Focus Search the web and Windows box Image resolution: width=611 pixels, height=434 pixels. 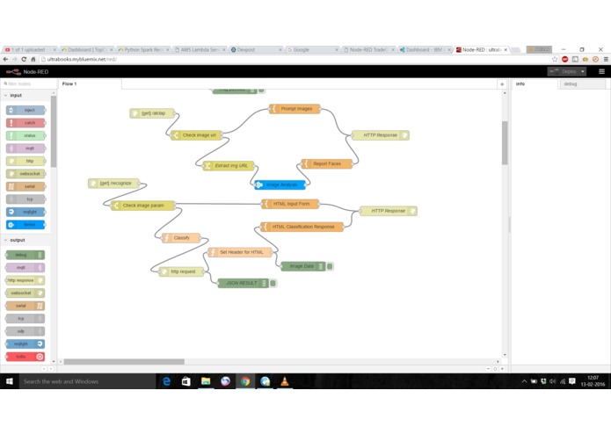click(88, 381)
